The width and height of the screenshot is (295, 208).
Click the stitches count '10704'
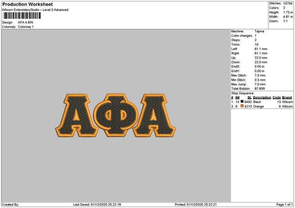tap(288, 3)
